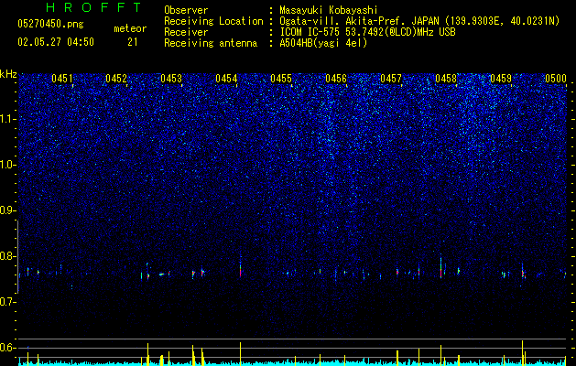
Task: Click the gray vertical range bar beside 0.8
Action: (x=18, y=256)
